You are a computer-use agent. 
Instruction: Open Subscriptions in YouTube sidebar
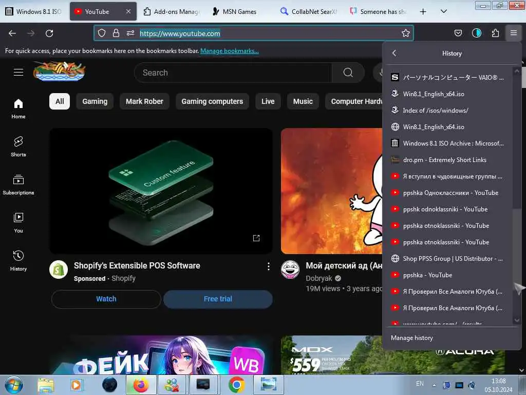point(18,185)
